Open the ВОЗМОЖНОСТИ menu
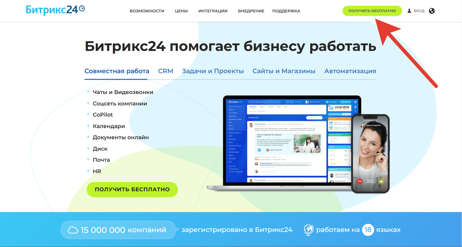 (x=147, y=11)
